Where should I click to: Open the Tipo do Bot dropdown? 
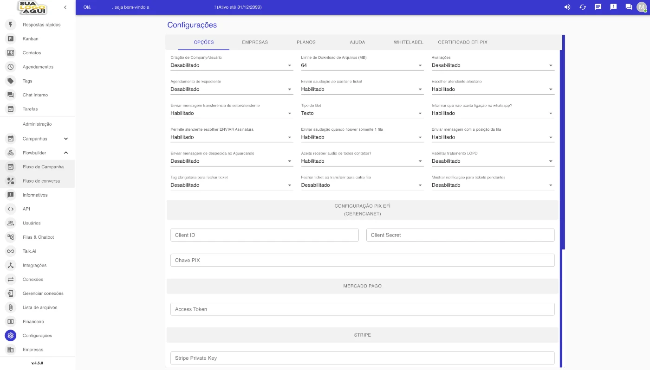click(x=362, y=113)
